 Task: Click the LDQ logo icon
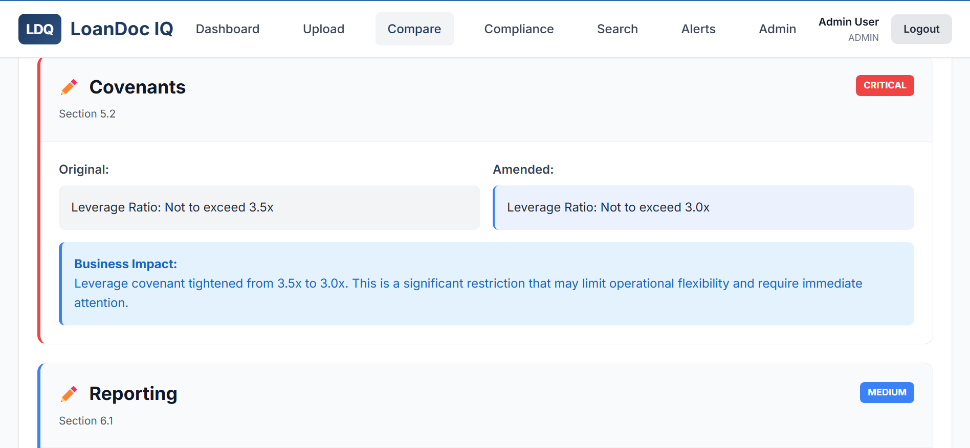click(40, 29)
